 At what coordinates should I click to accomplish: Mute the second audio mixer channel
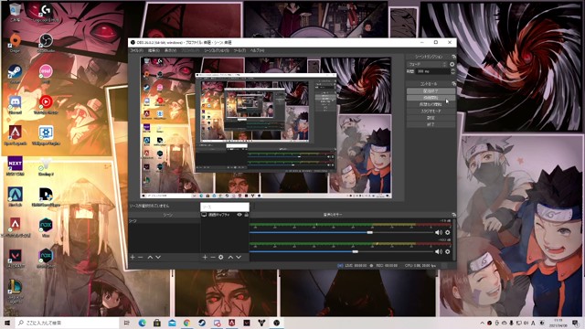point(439,252)
